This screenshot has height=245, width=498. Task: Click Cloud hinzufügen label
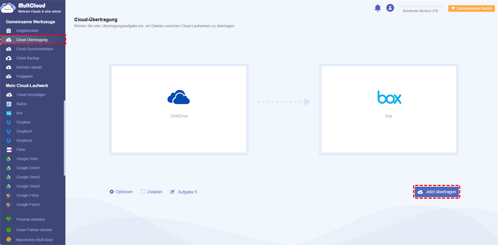31,95
